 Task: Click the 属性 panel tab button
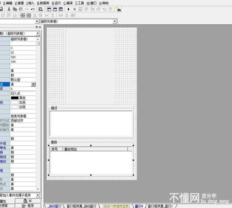4,201
